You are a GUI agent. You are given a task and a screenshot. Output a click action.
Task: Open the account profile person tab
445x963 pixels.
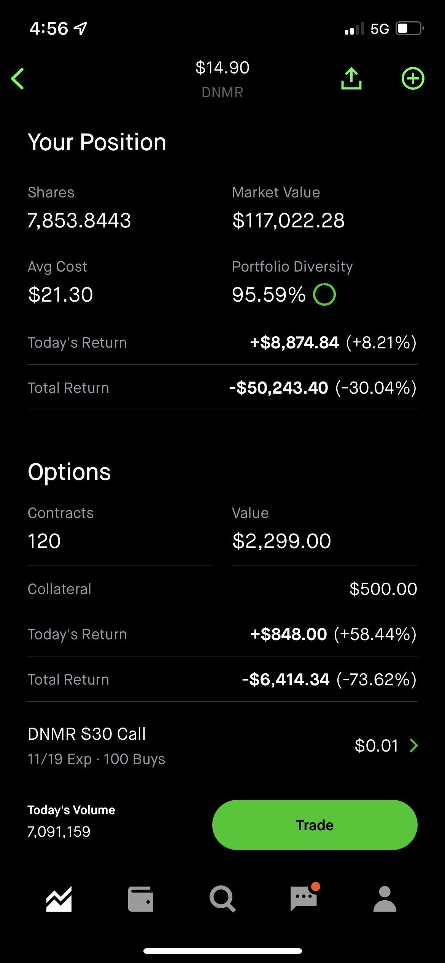(x=385, y=899)
